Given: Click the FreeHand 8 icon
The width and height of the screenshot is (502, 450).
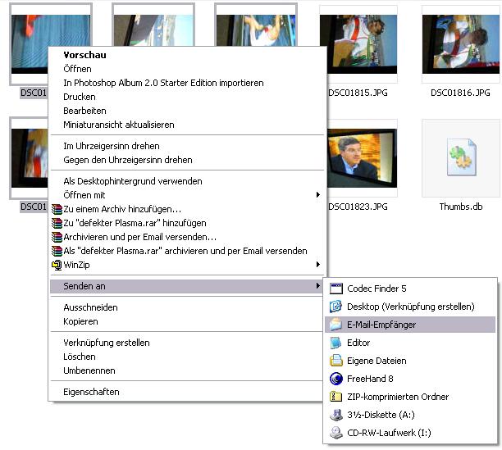Looking at the screenshot, I should [x=335, y=379].
